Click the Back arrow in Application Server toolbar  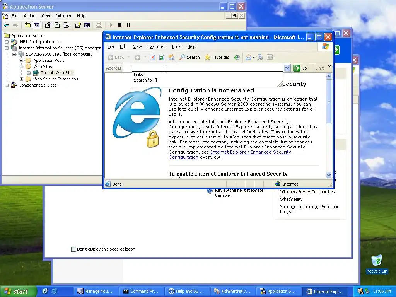[x=7, y=25]
